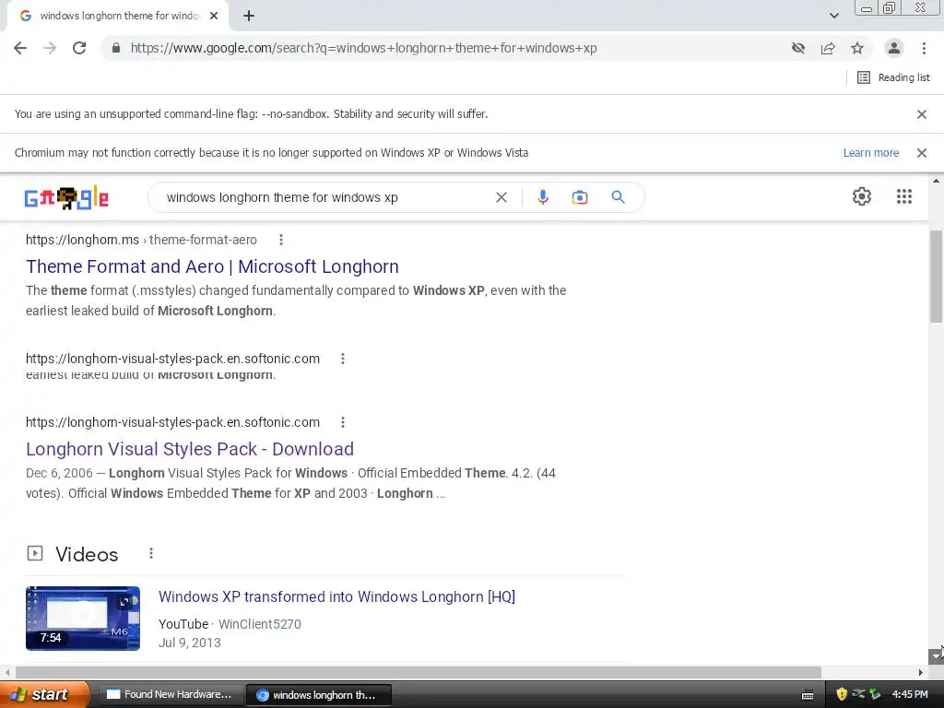This screenshot has width=944, height=708.
Task: Click the keyboard icon in the tray
Action: (x=808, y=695)
